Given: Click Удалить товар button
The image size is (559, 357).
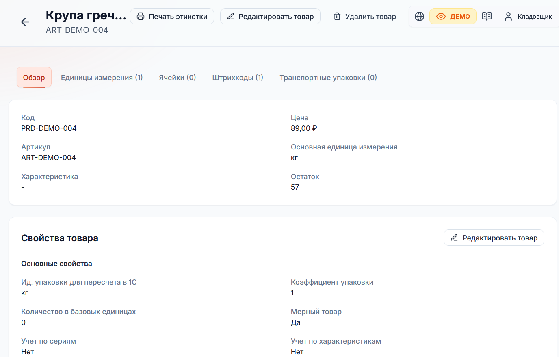Looking at the screenshot, I should click(365, 16).
